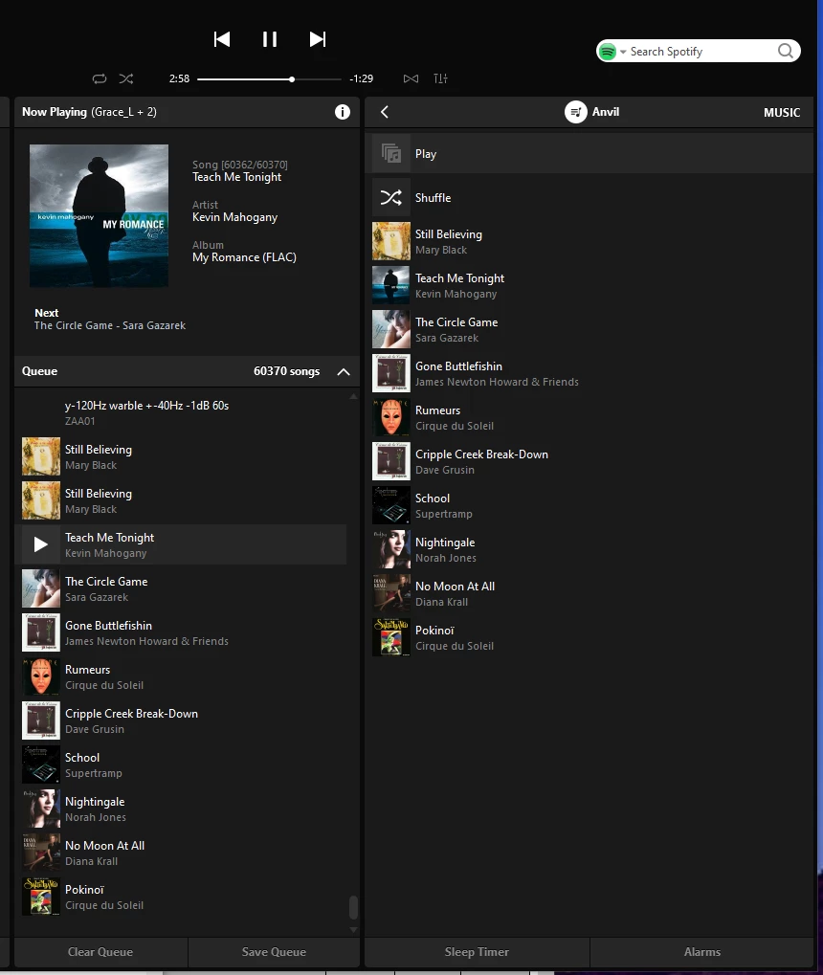Click Norah Jones thumbnail in Queue
This screenshot has height=975, width=823.
pos(41,809)
